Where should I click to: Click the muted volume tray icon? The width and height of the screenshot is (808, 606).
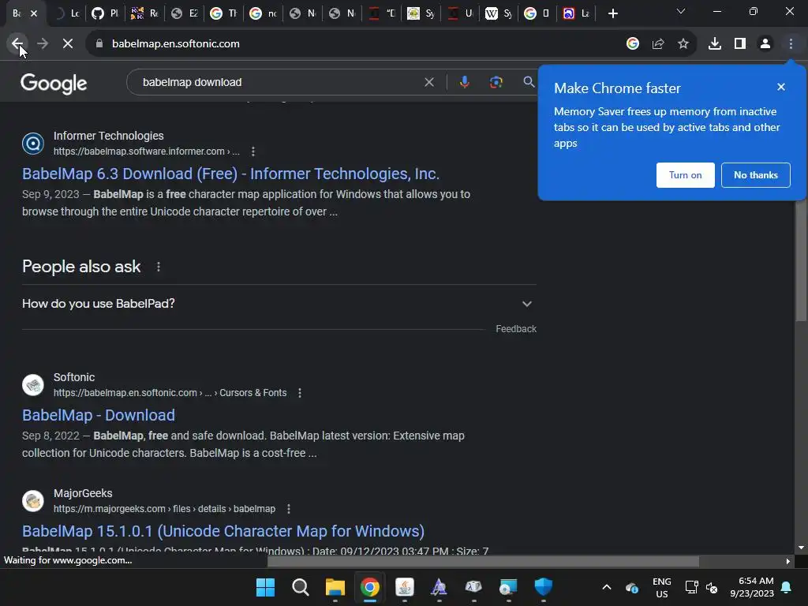(712, 587)
